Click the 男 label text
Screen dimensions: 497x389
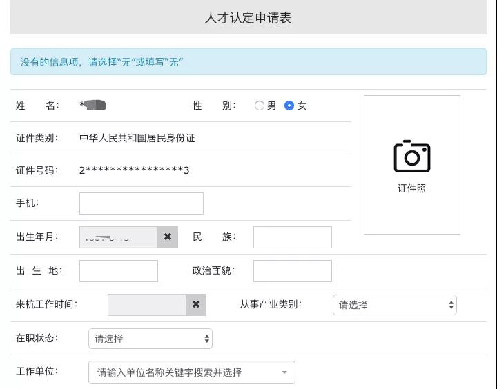[x=272, y=106]
